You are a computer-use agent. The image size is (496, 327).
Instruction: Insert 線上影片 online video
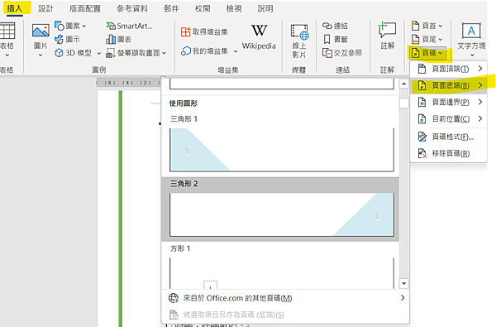(299, 41)
